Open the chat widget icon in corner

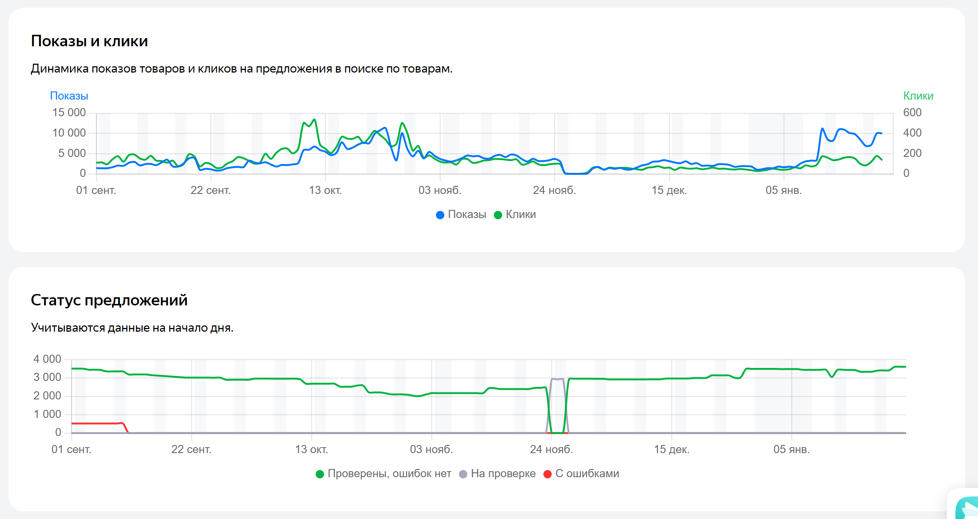(967, 508)
